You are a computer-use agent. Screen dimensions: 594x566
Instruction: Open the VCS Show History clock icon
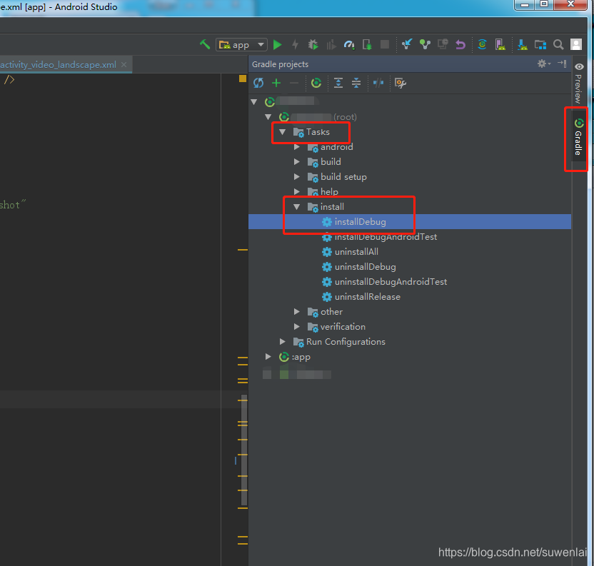(x=443, y=44)
